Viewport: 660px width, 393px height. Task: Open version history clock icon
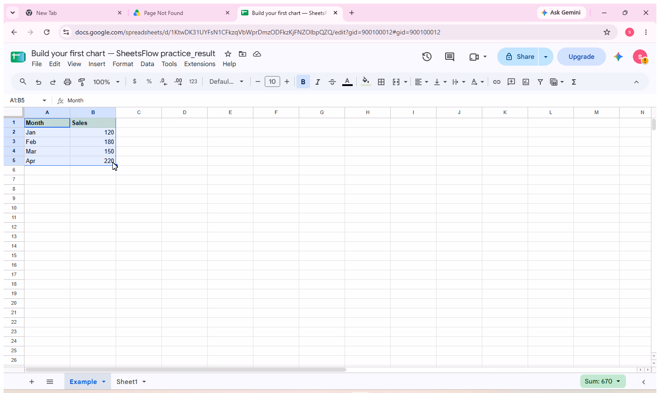[427, 57]
